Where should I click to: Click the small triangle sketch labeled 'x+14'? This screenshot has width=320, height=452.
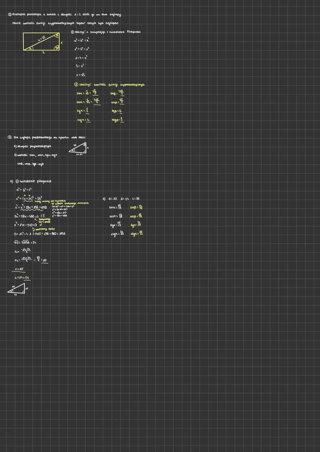[79, 149]
